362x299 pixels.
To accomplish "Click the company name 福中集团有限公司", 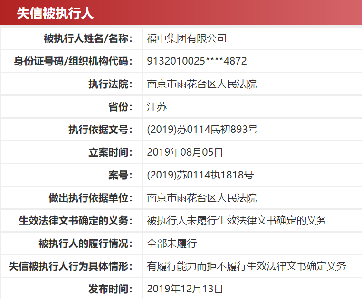I will pos(187,38).
